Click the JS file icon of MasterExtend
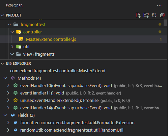This screenshot has height=136, width=168. click(x=21, y=39)
